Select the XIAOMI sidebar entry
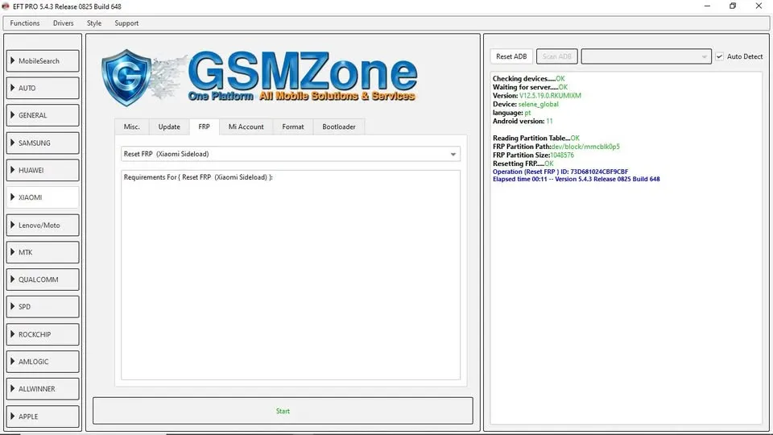This screenshot has width=773, height=435. [x=43, y=198]
